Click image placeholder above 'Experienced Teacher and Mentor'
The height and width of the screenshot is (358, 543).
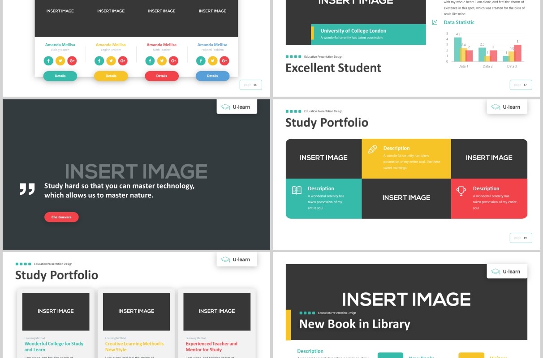(x=217, y=312)
